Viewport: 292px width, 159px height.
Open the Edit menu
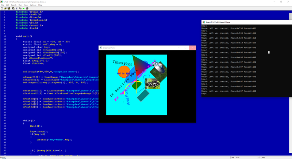click(7, 5)
